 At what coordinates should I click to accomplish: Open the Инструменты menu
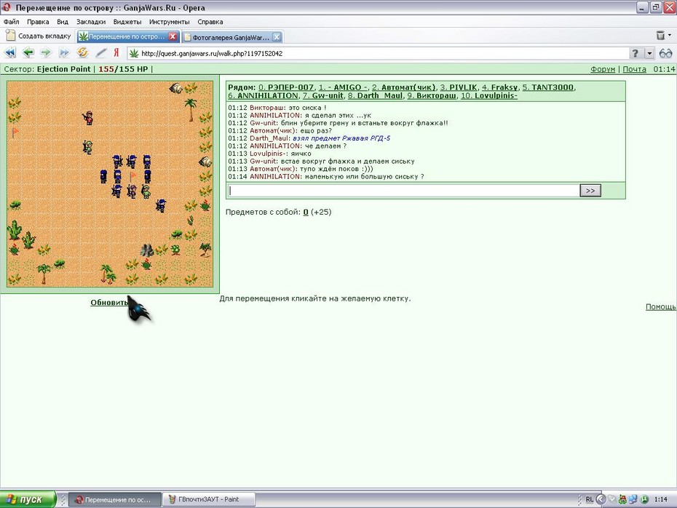click(x=169, y=22)
